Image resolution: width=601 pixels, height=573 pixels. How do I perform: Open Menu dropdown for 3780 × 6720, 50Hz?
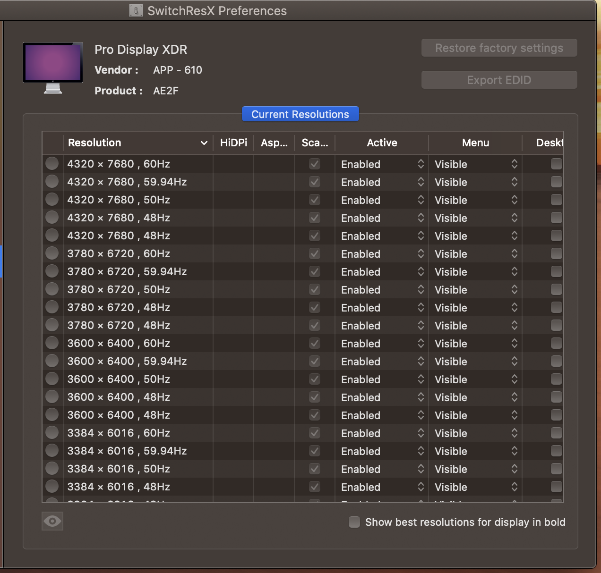point(475,289)
